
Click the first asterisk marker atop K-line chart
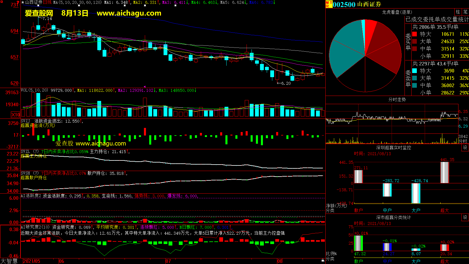tap(38, 6)
